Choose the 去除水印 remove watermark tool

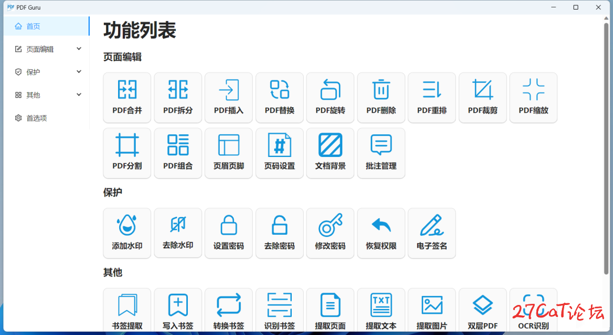pyautogui.click(x=178, y=233)
